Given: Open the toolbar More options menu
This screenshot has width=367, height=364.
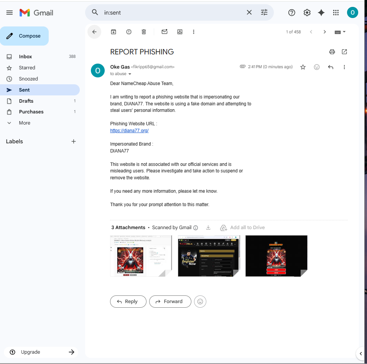Looking at the screenshot, I should coord(194,32).
